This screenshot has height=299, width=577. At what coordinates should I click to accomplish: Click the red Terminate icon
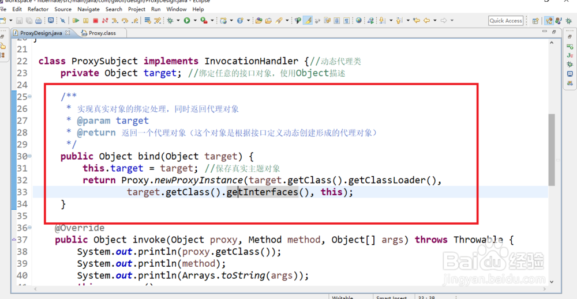pos(95,21)
